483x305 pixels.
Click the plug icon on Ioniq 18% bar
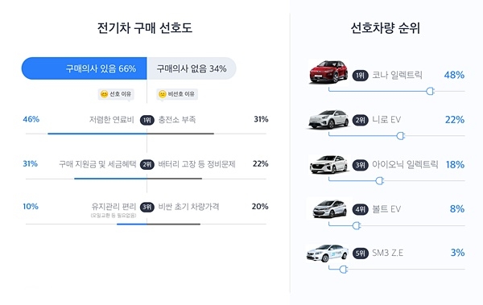click(x=380, y=180)
